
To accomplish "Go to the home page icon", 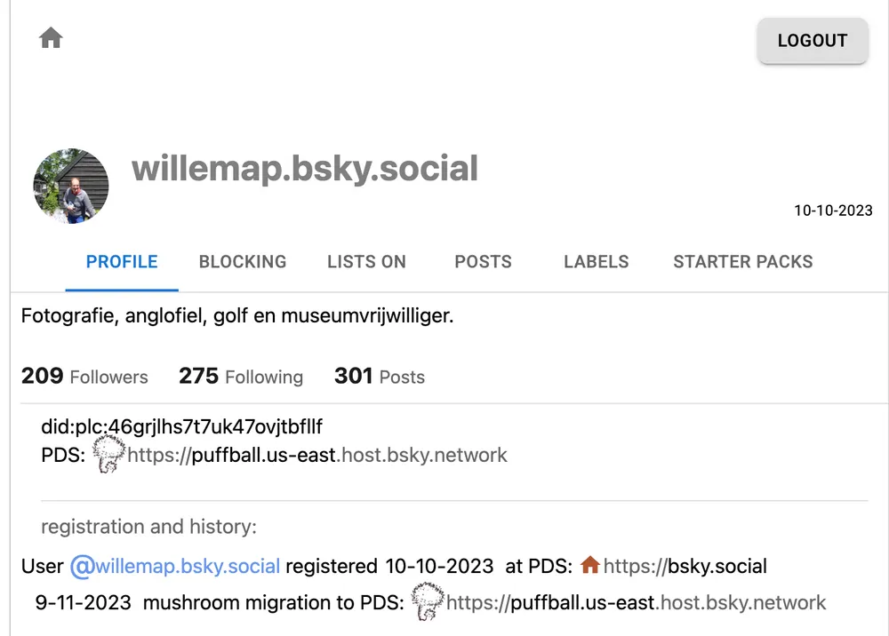I will pyautogui.click(x=51, y=38).
